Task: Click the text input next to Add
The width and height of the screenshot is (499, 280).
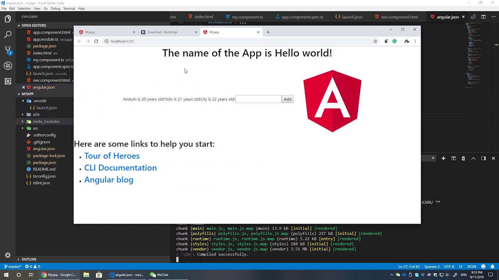Action: pyautogui.click(x=258, y=99)
